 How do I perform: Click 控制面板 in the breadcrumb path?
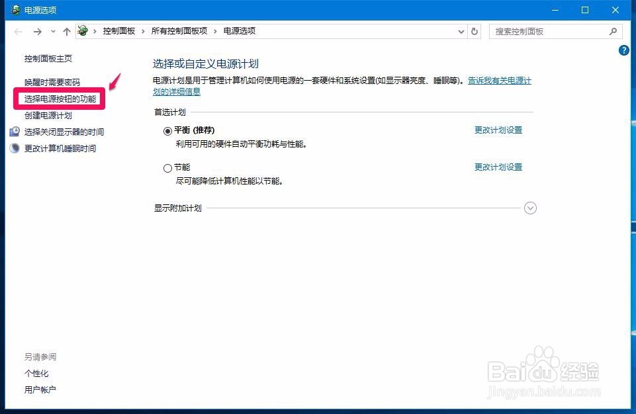pos(119,31)
